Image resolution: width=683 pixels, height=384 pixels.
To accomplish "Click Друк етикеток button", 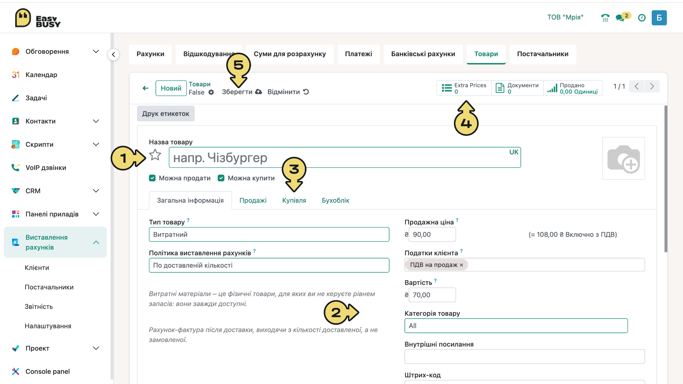I will coord(166,114).
